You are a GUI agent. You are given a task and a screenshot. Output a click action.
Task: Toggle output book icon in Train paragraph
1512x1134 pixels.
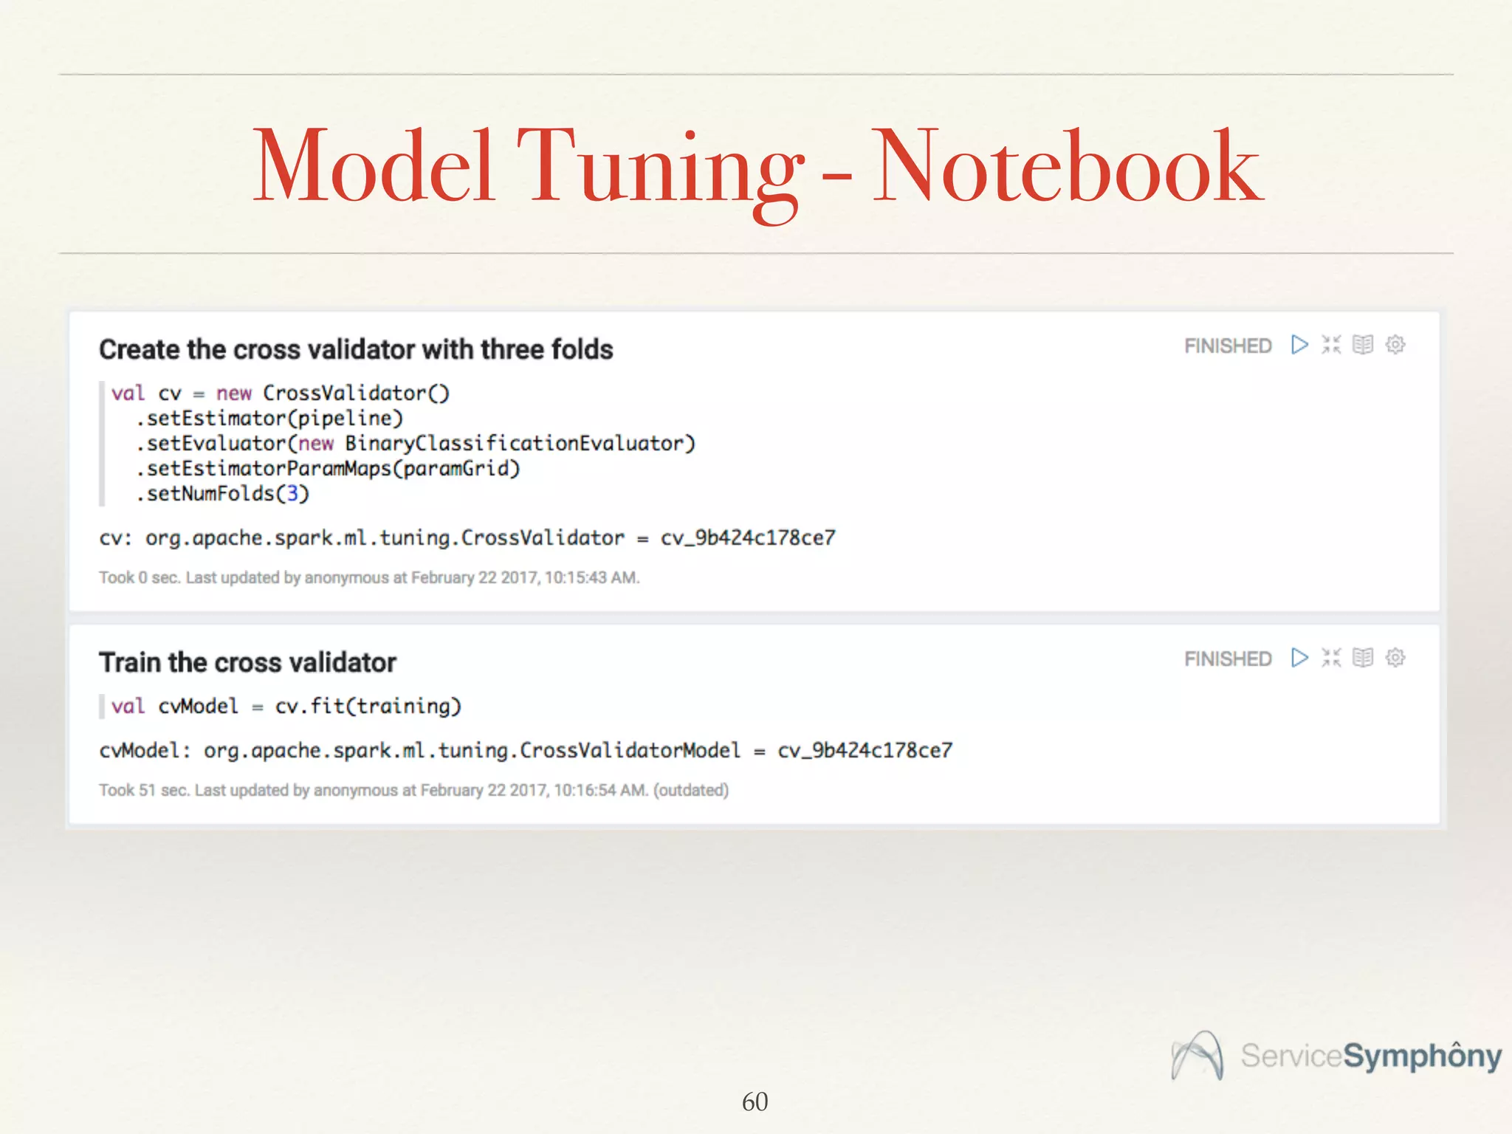[x=1363, y=658]
